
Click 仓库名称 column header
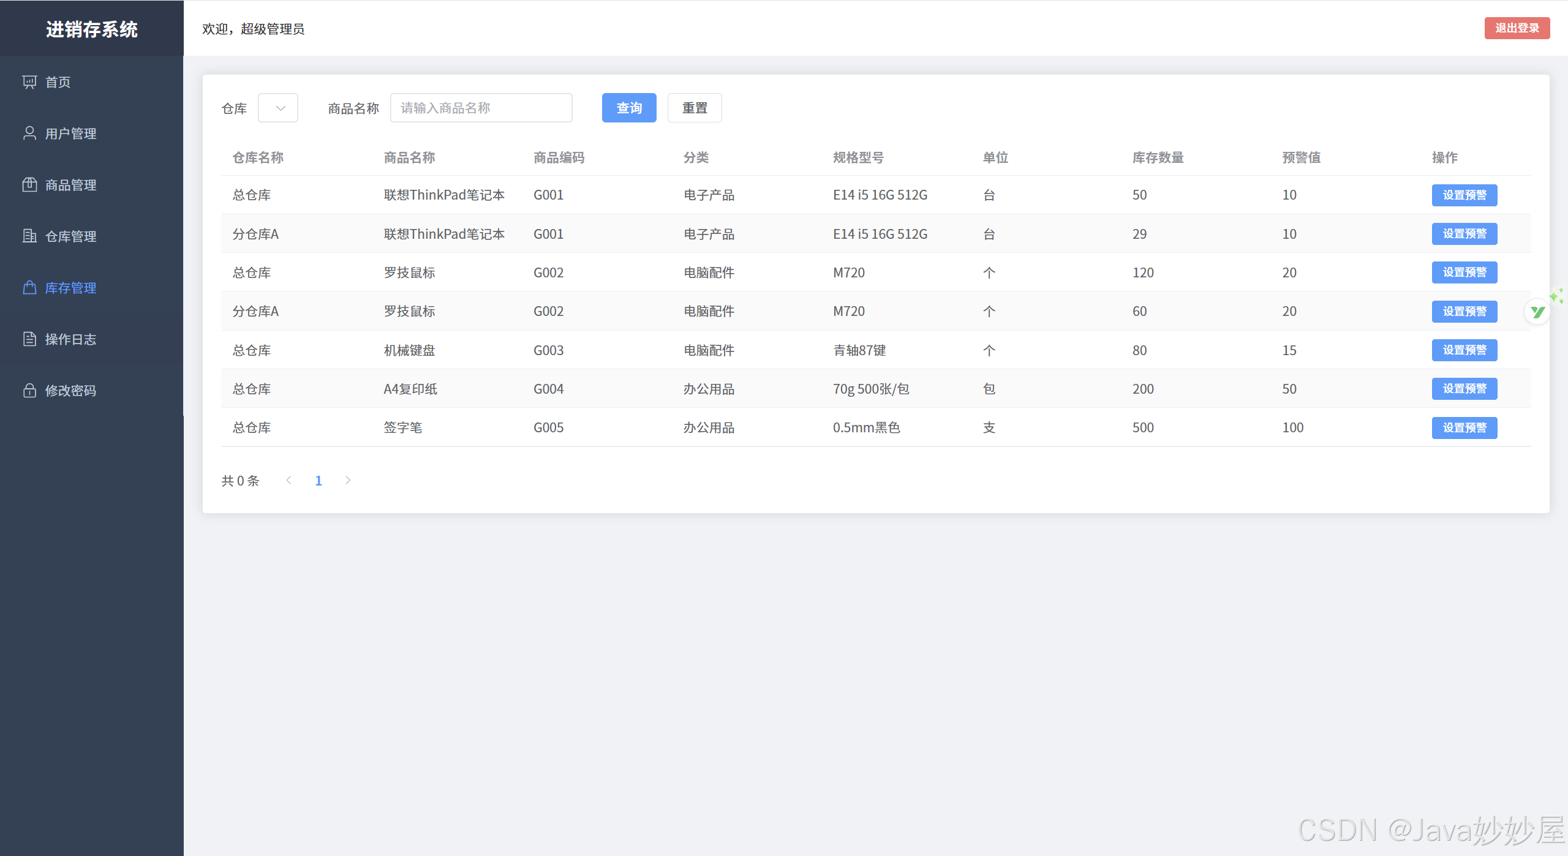click(x=258, y=157)
